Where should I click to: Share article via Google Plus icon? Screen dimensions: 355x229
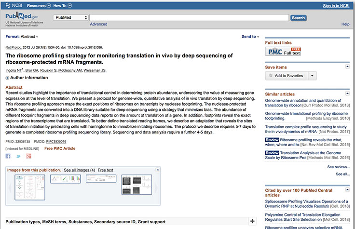click(x=28, y=157)
